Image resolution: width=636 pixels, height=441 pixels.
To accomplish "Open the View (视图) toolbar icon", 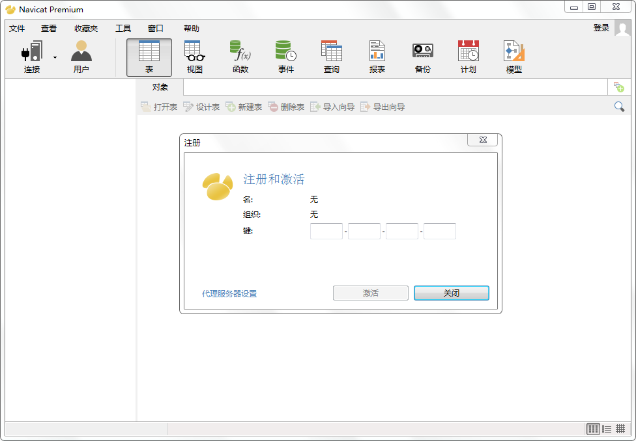I will click(x=195, y=57).
